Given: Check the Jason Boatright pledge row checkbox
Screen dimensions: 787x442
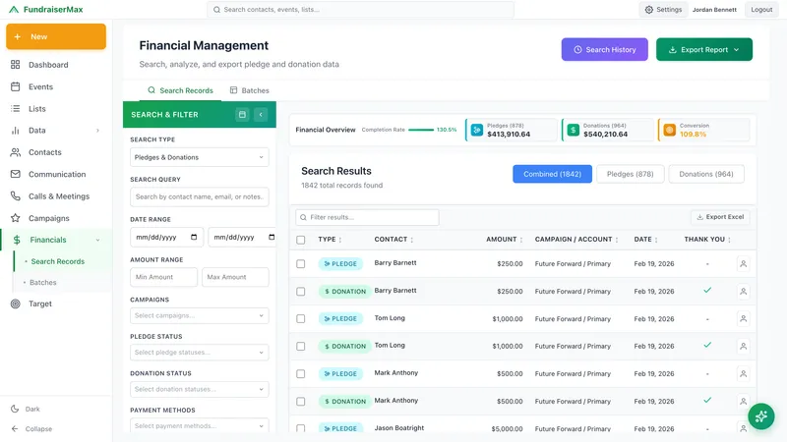Looking at the screenshot, I should 301,428.
